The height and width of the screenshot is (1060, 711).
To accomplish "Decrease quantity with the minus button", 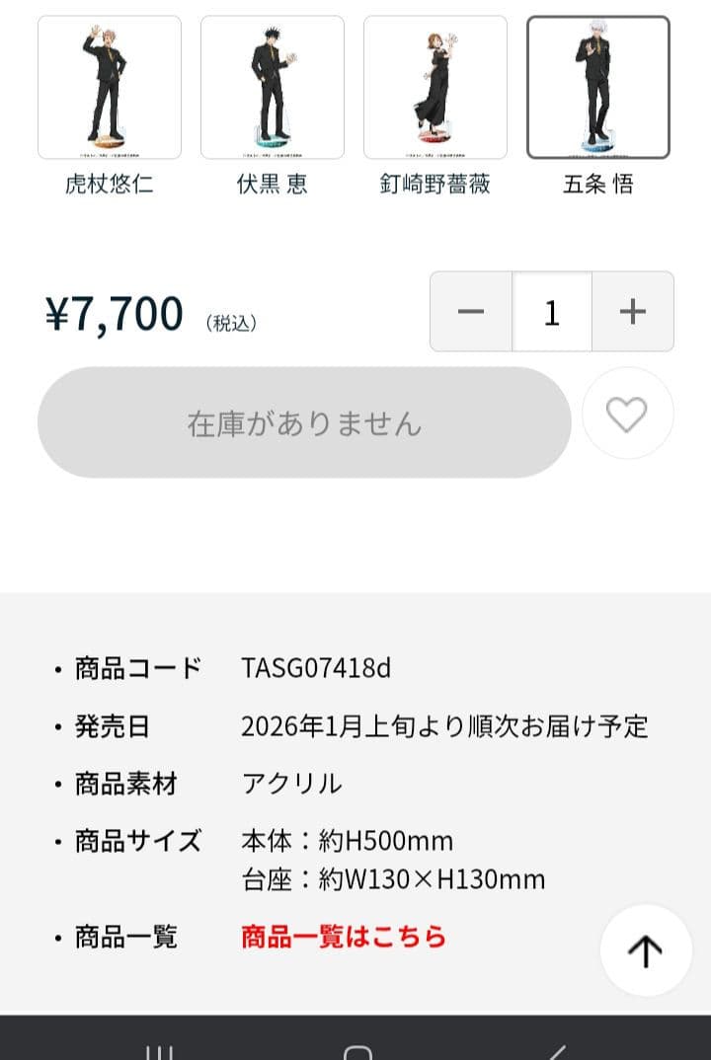I will pos(471,312).
